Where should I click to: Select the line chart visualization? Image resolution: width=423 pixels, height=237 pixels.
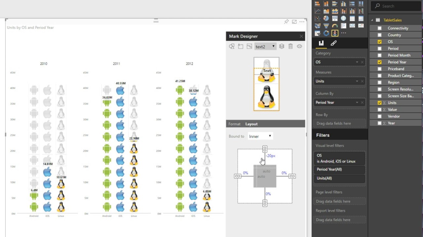318,11
